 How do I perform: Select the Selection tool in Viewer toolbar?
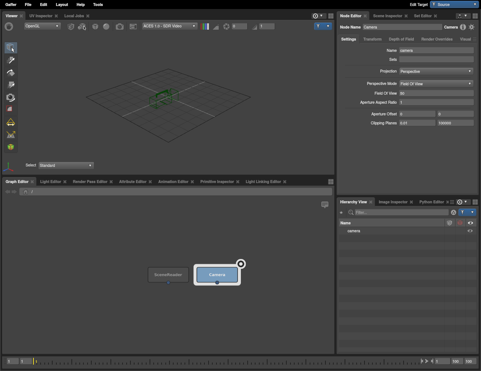[11, 48]
